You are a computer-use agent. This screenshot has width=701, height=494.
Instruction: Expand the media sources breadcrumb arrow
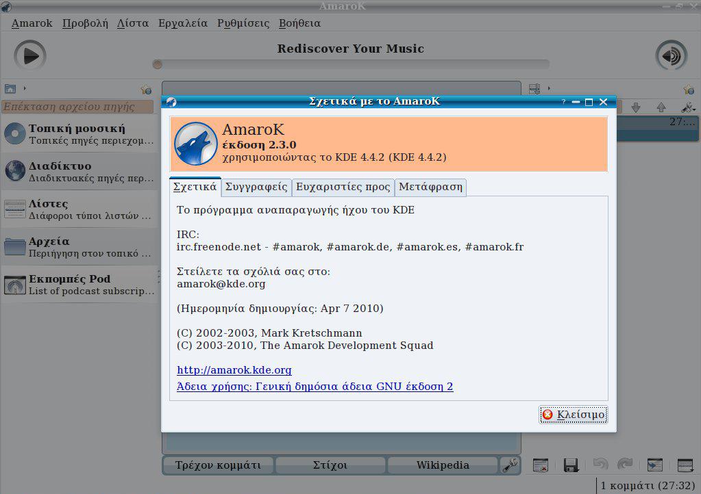coord(25,88)
